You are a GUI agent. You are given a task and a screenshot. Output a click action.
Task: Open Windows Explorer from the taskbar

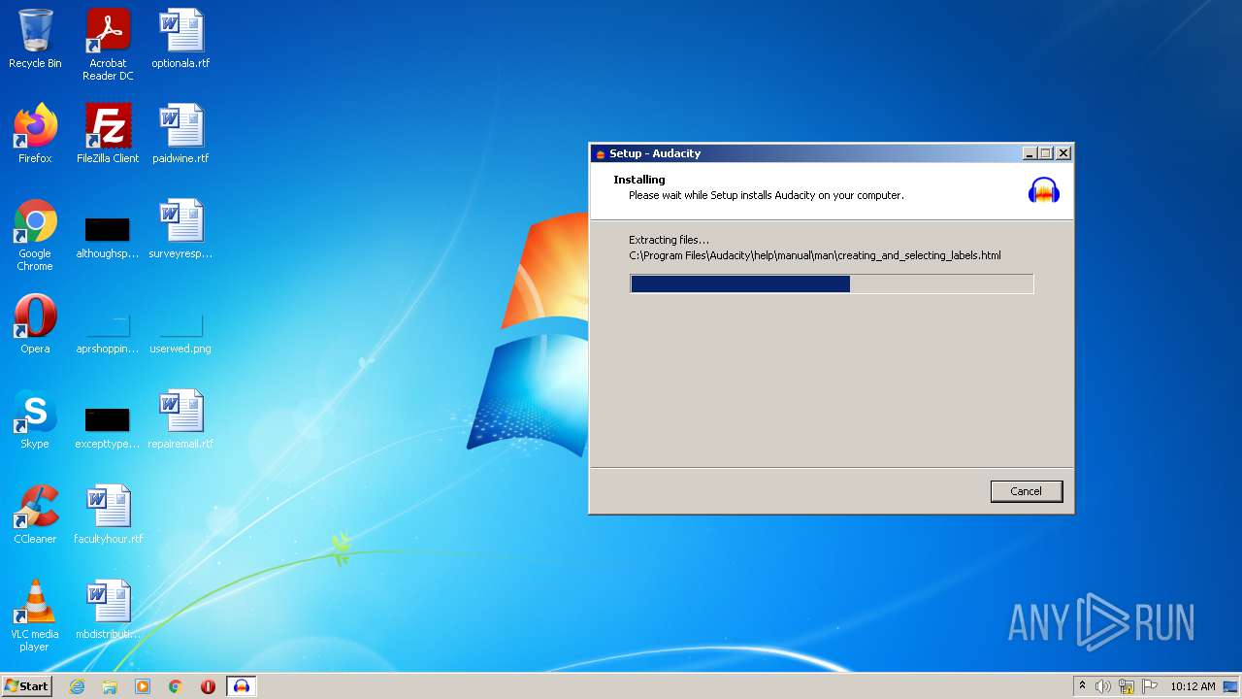tap(110, 686)
